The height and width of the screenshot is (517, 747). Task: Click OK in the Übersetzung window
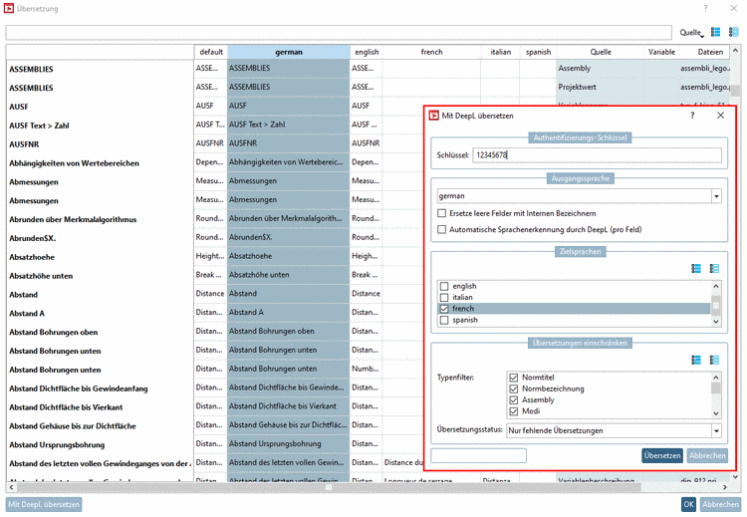[x=688, y=504]
